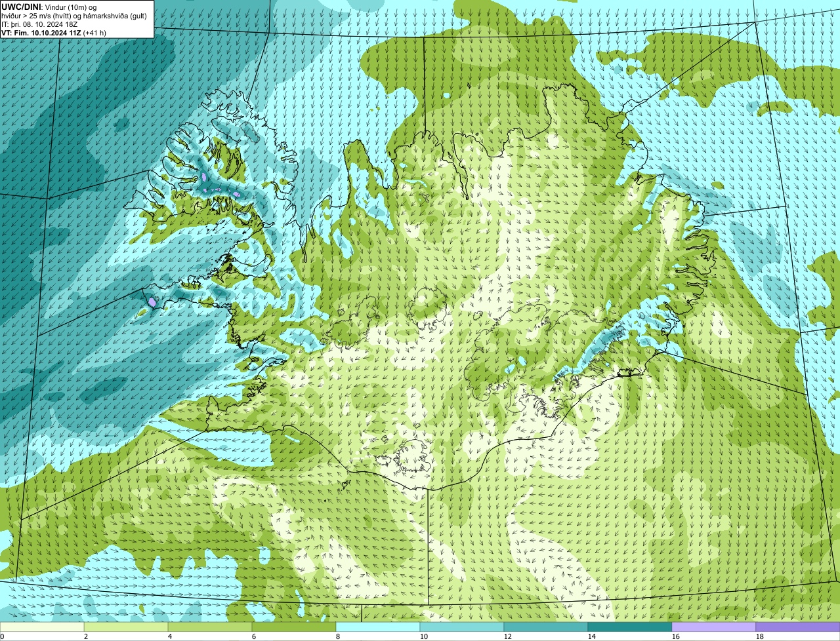Select the 16–18 lavender scale segment
The width and height of the screenshot is (840, 641).
[x=714, y=627]
